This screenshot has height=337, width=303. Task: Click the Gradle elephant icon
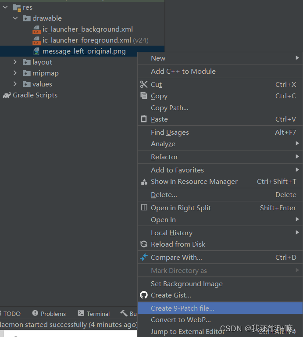point(7,95)
